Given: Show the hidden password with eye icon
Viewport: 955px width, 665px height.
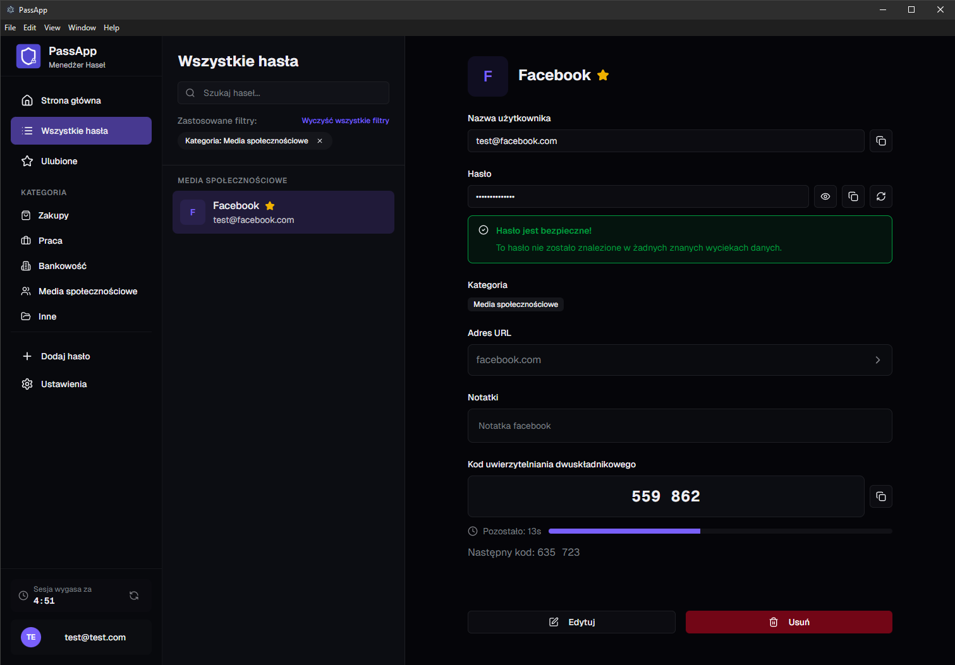Looking at the screenshot, I should pos(825,196).
